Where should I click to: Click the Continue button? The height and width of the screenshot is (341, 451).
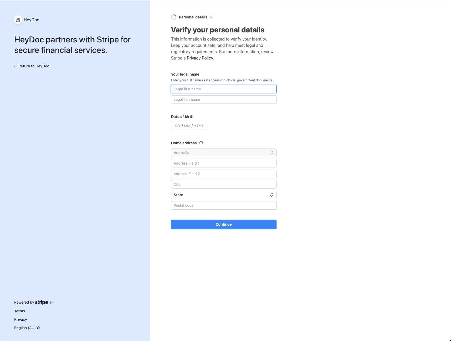[223, 224]
